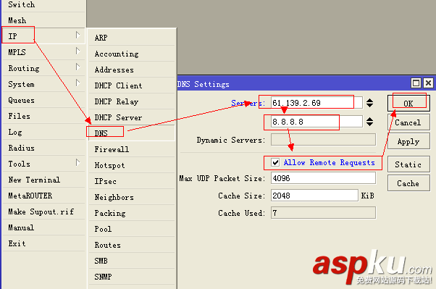Choose Packing in the IP submenu
Image resolution: width=436 pixels, height=289 pixels.
[132, 213]
